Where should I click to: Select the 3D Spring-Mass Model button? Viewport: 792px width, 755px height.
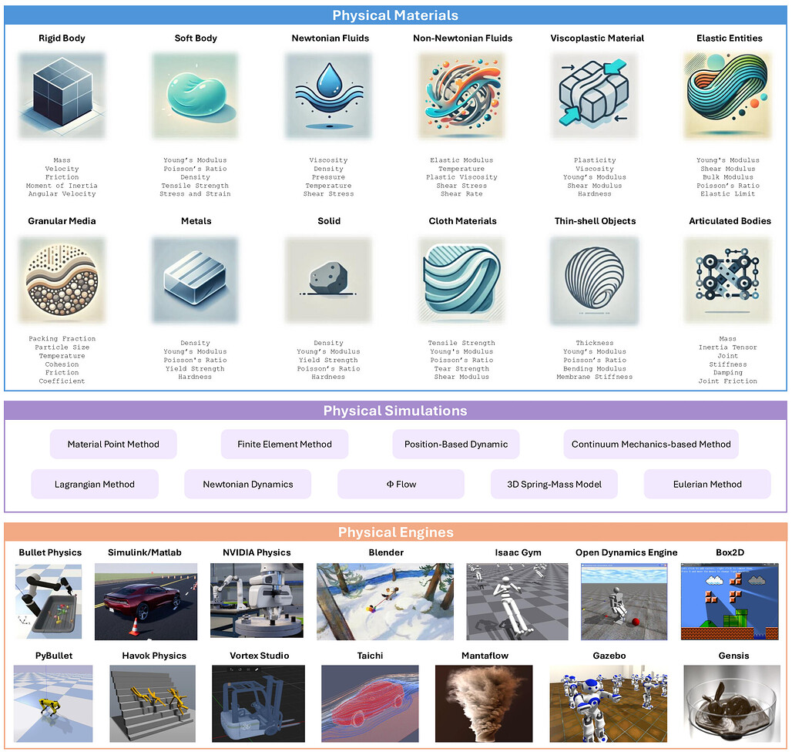click(x=554, y=485)
